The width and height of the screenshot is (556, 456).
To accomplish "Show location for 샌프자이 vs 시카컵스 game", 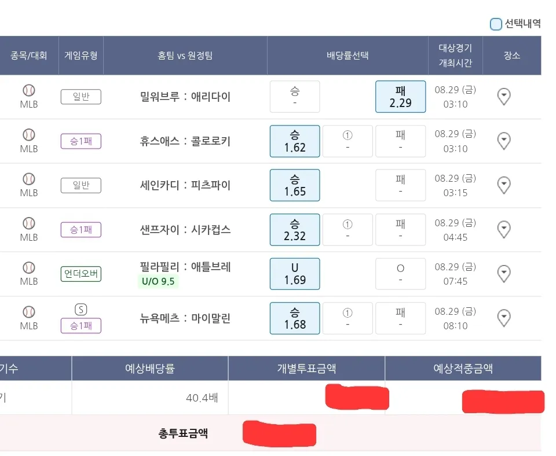I will tap(504, 229).
